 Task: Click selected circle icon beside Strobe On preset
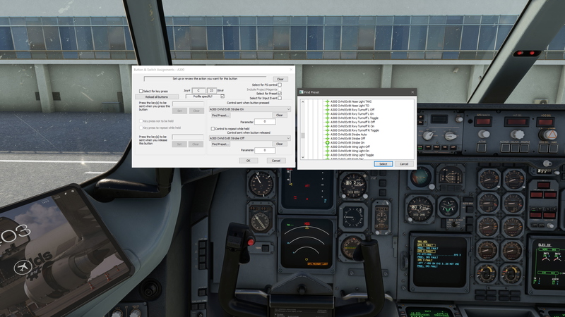[327, 143]
